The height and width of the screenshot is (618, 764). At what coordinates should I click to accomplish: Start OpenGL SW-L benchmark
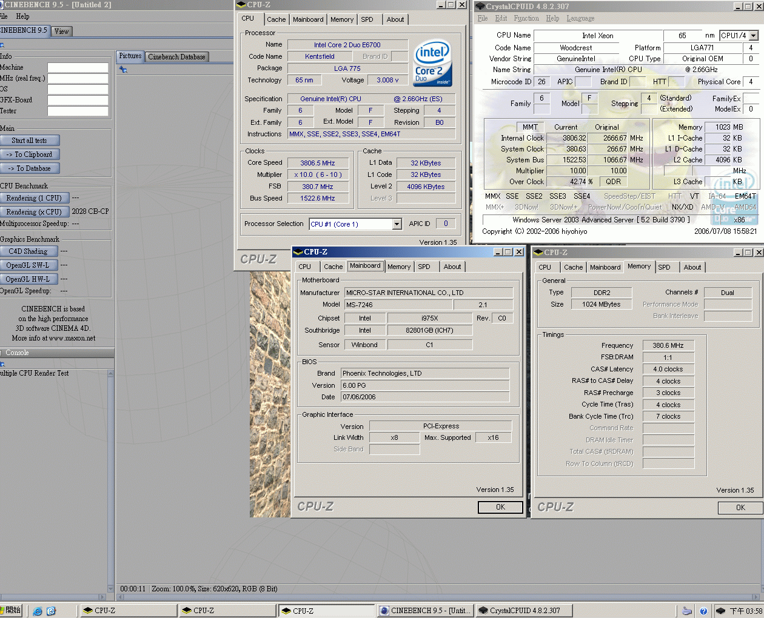pyautogui.click(x=28, y=265)
